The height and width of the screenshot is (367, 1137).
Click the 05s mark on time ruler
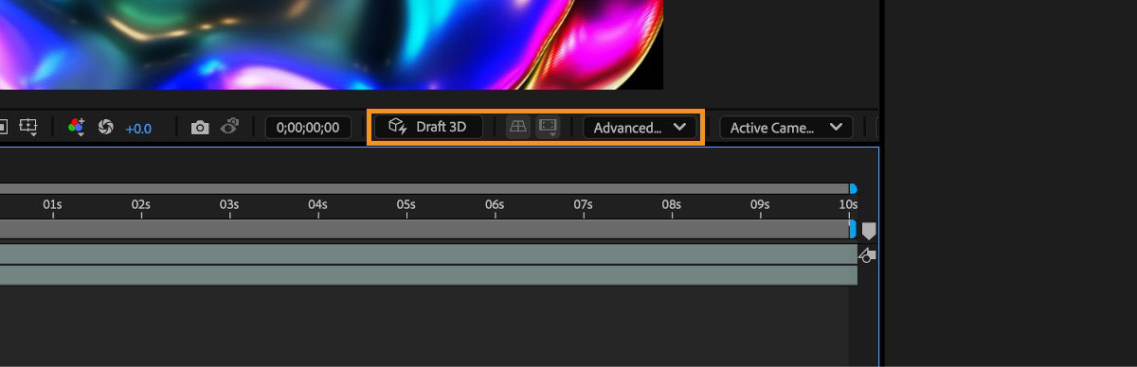[406, 204]
